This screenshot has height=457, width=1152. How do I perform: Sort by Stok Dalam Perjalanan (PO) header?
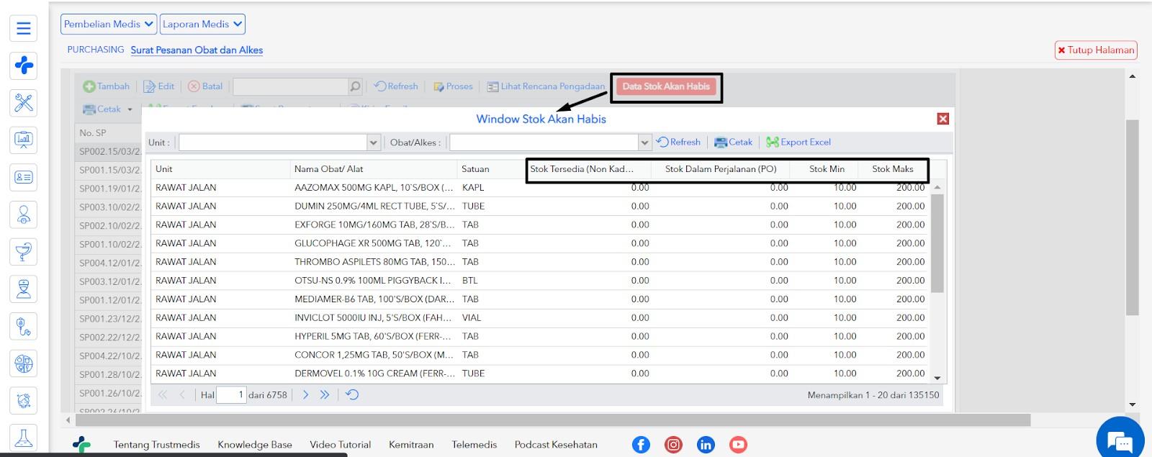(x=721, y=169)
